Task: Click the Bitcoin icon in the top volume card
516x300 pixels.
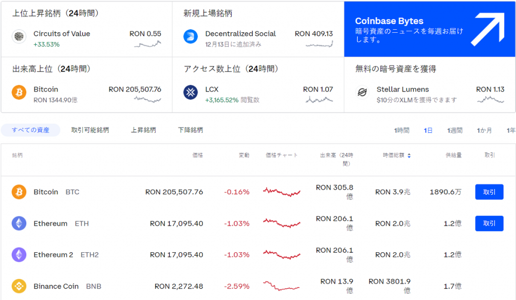Action: pos(19,92)
